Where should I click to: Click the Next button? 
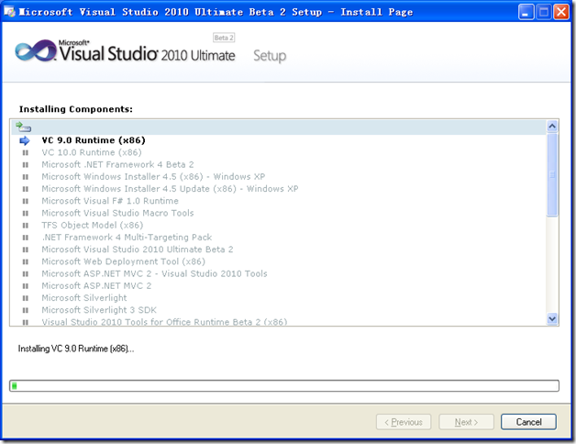tap(466, 422)
